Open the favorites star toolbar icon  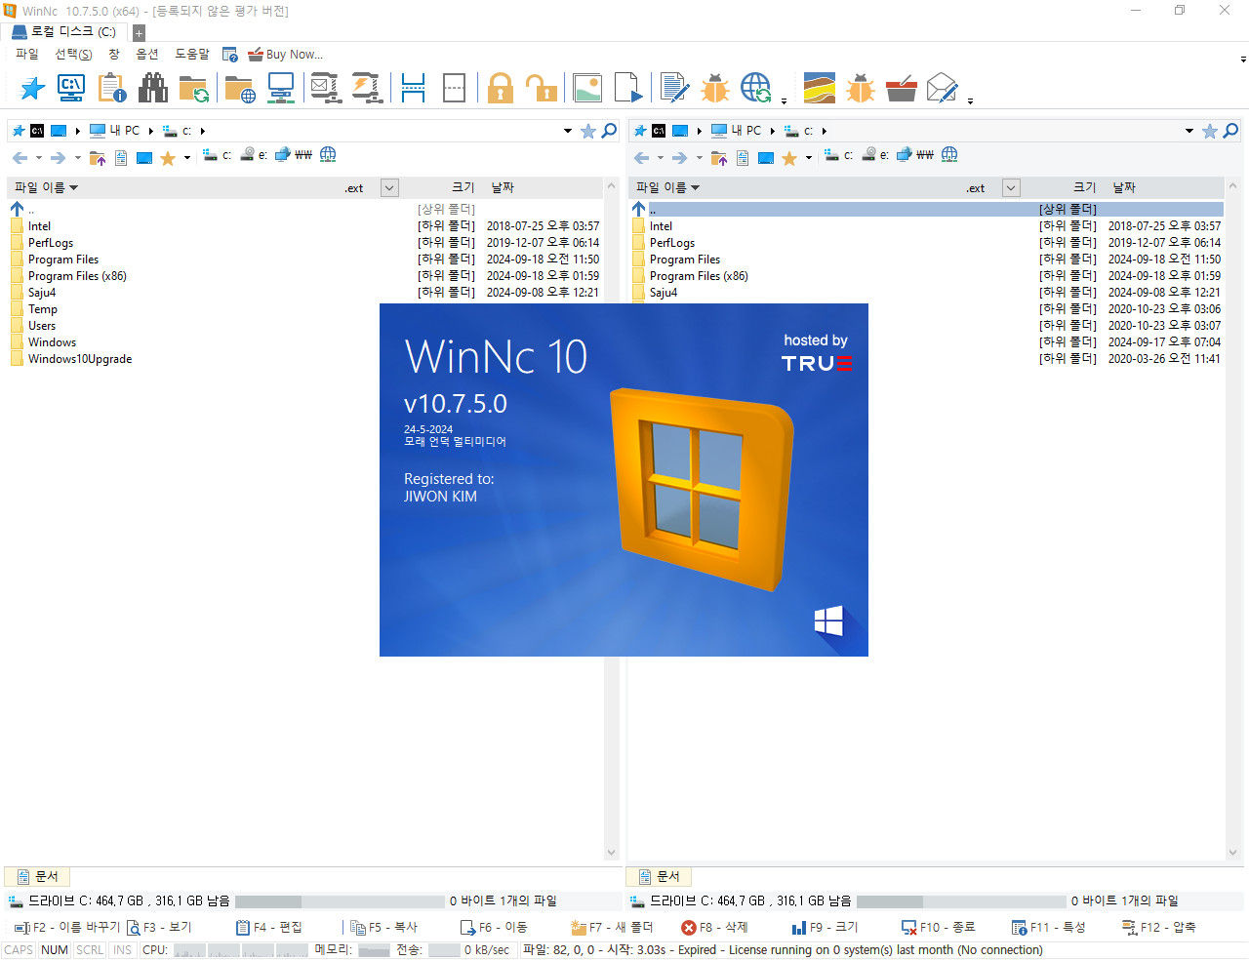click(32, 89)
